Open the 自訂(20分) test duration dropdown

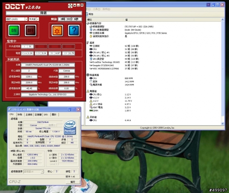(x=26, y=19)
